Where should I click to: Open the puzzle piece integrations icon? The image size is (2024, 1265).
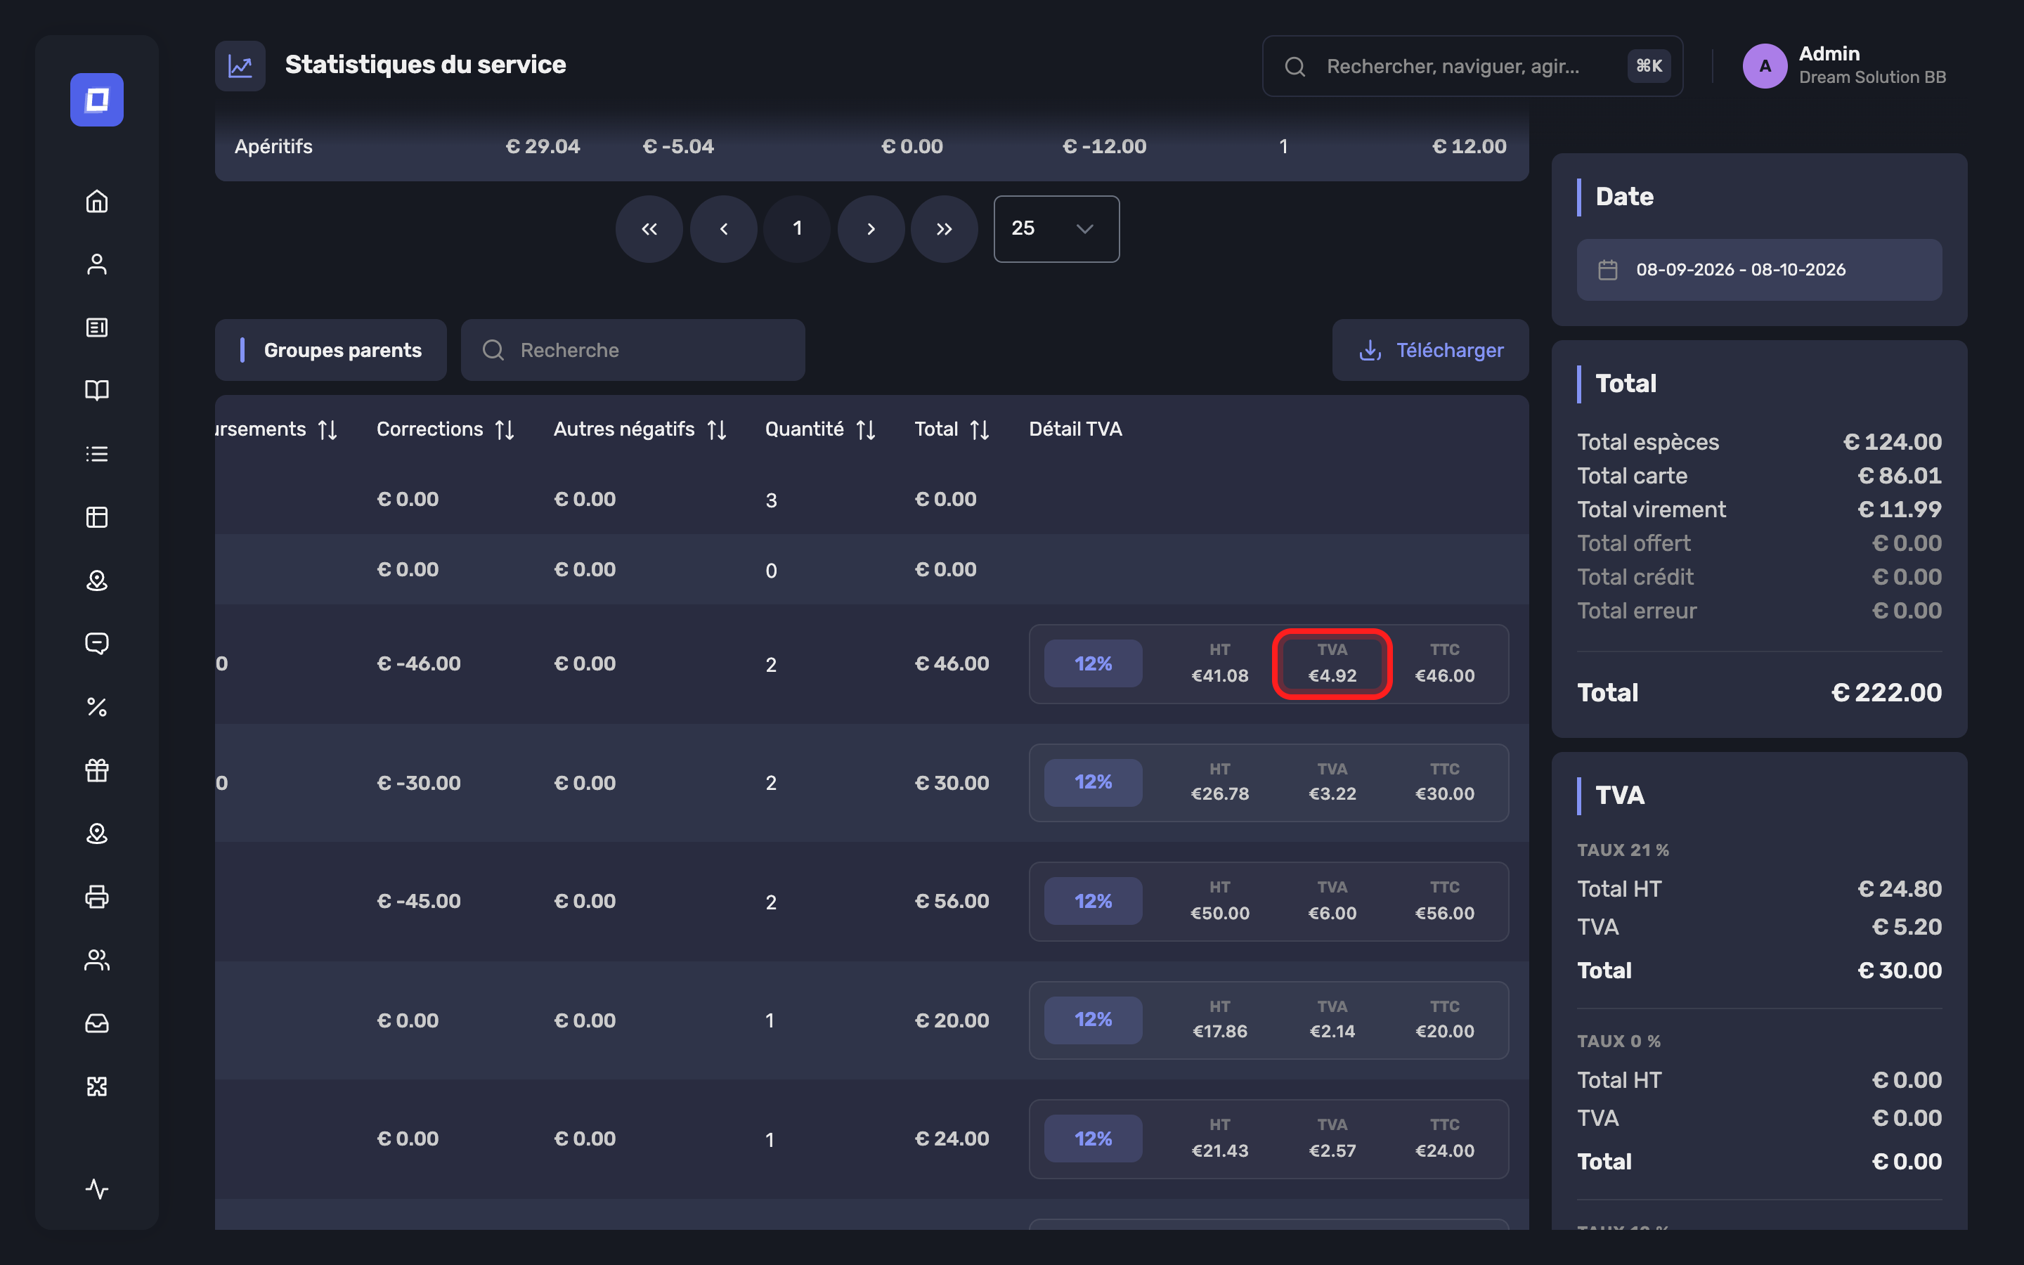(x=97, y=1086)
